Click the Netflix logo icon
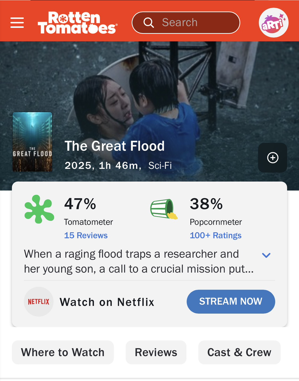The width and height of the screenshot is (299, 381). [39, 302]
